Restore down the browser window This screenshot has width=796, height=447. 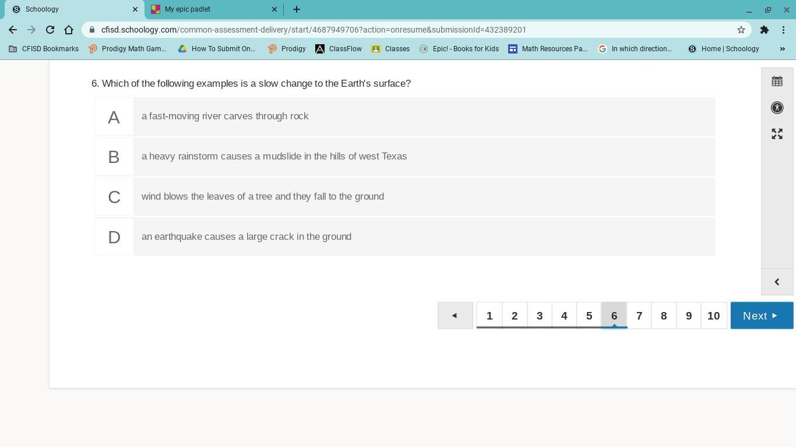[x=768, y=10]
